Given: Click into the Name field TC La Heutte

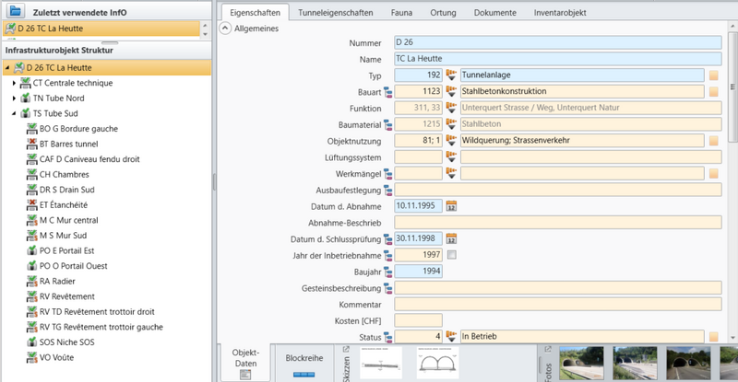Looking at the screenshot, I should [x=558, y=59].
